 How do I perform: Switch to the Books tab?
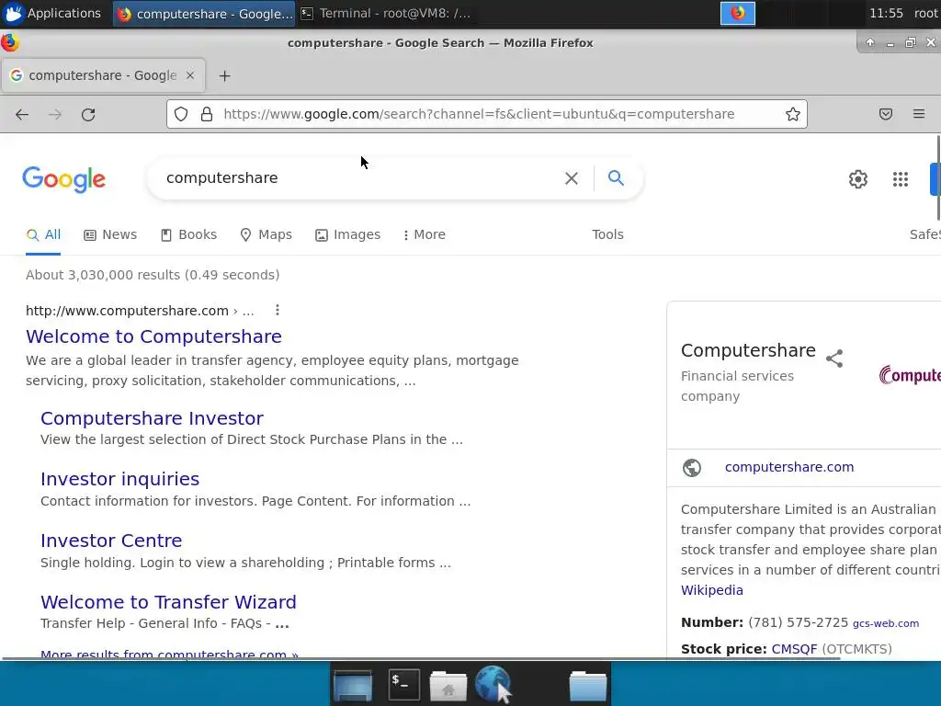pos(189,234)
